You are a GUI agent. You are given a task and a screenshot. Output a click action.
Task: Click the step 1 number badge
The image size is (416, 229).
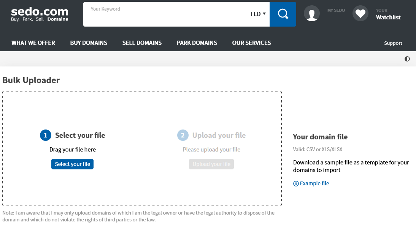(45, 135)
